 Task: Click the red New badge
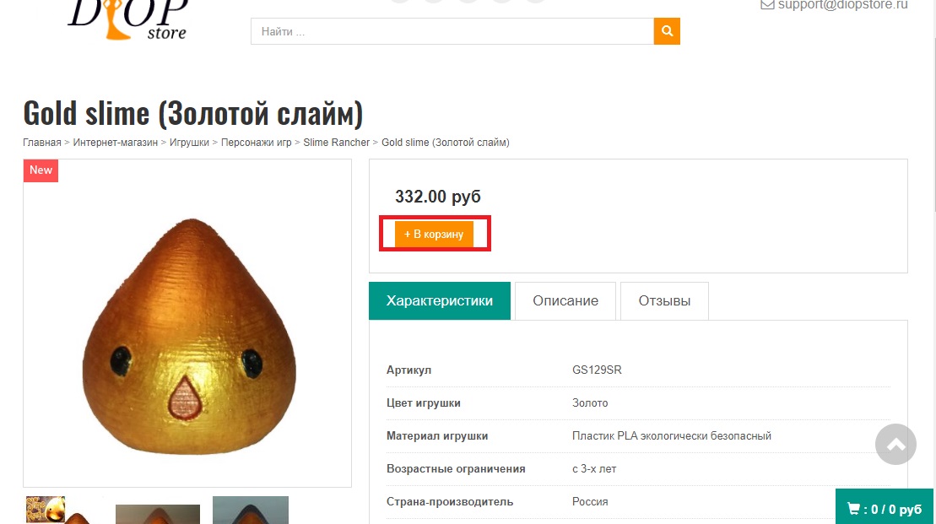pos(41,170)
